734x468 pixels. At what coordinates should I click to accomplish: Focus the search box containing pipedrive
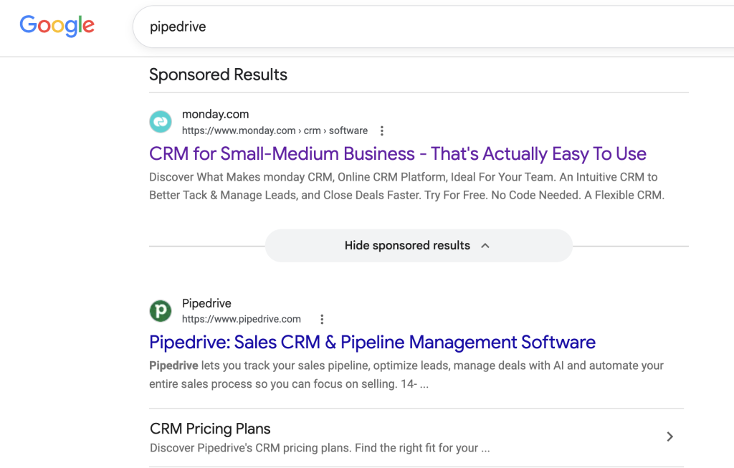click(x=434, y=27)
